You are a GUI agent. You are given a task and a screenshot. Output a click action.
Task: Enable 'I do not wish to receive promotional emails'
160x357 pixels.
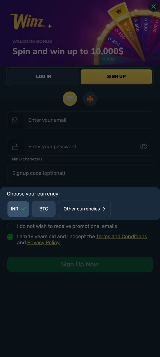tap(10, 226)
